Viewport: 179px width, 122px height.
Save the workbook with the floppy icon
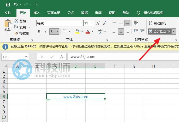8,5
